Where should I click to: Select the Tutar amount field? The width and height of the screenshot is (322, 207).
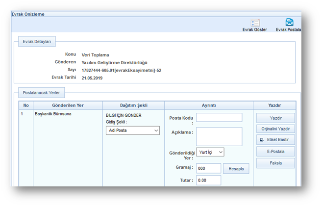[x=208, y=181]
